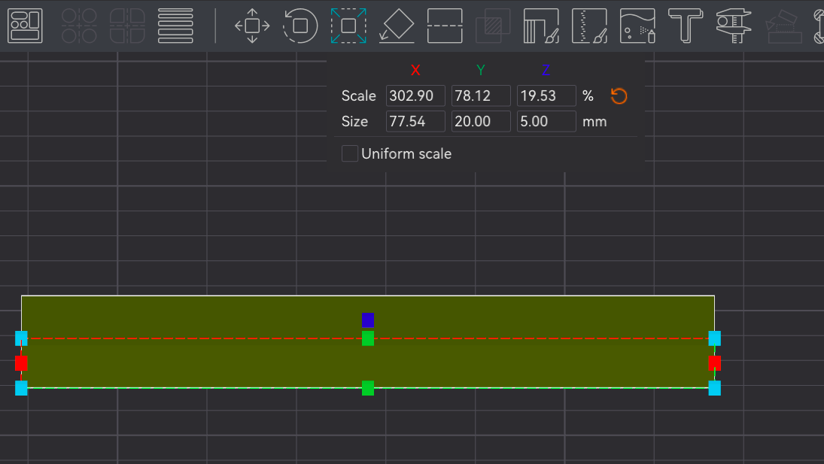Enable the Uniform scale checkbox

pyautogui.click(x=350, y=153)
